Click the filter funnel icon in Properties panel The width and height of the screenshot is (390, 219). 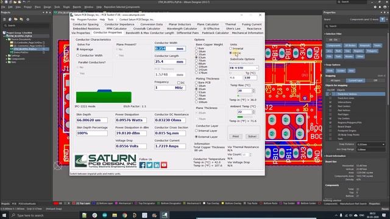tap(382, 19)
